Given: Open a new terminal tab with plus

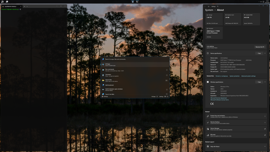Looking at the screenshot, I should pos(24,6).
